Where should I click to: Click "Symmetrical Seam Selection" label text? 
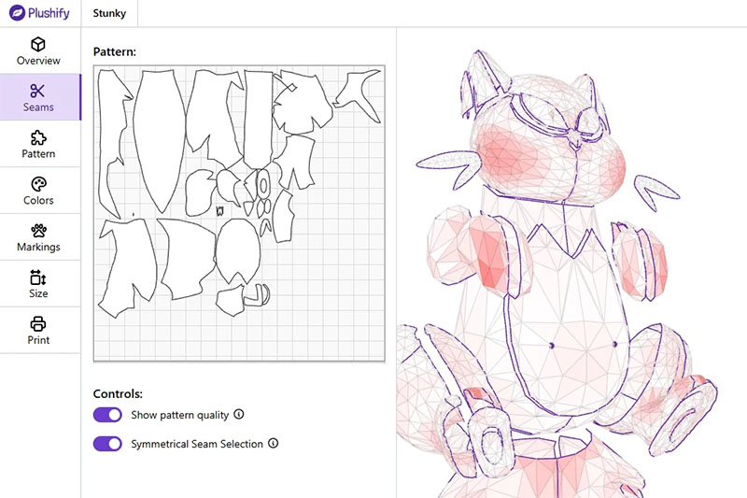click(x=197, y=444)
